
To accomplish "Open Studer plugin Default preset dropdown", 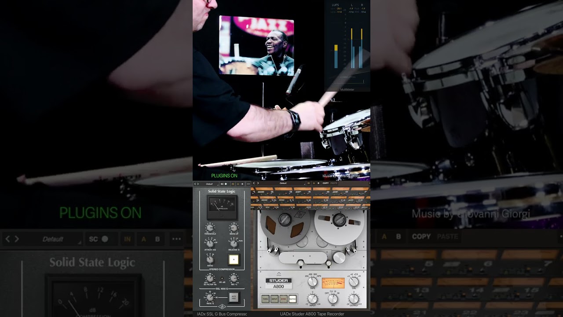I will point(283,183).
